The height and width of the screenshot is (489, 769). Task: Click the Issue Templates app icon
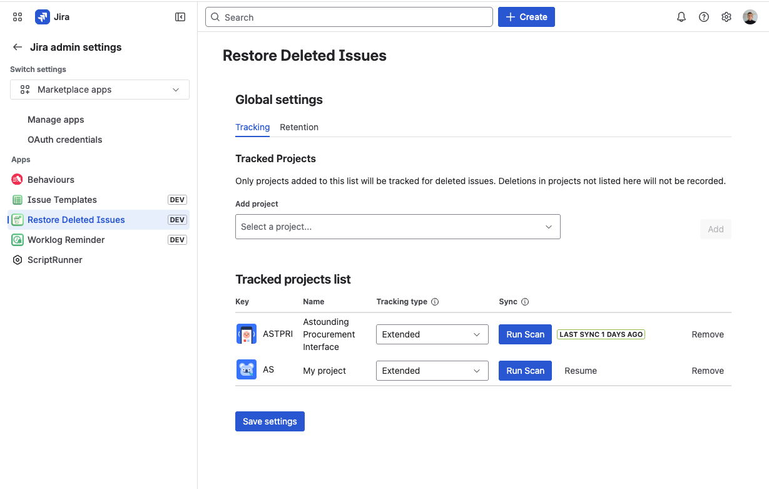click(17, 200)
